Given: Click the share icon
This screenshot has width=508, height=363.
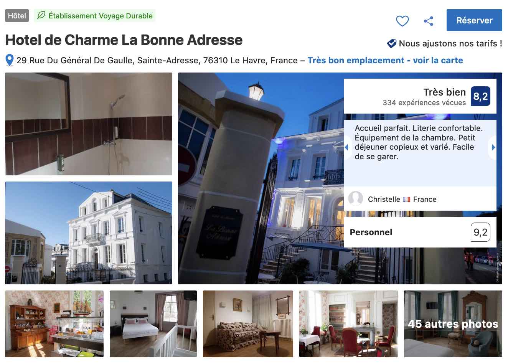Looking at the screenshot, I should [x=429, y=21].
